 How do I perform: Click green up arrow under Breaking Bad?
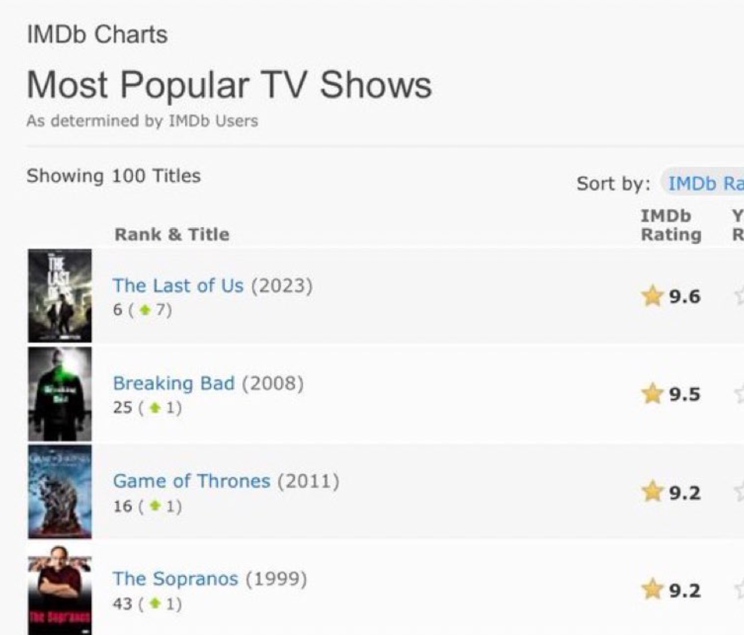pyautogui.click(x=155, y=408)
